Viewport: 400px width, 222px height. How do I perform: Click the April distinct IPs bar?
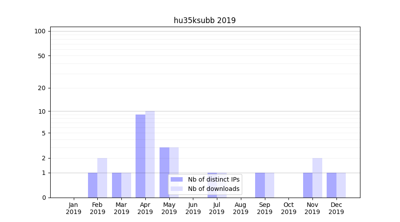[140, 155]
